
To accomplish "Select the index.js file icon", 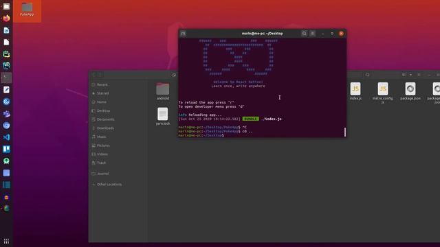I will pyautogui.click(x=355, y=89).
